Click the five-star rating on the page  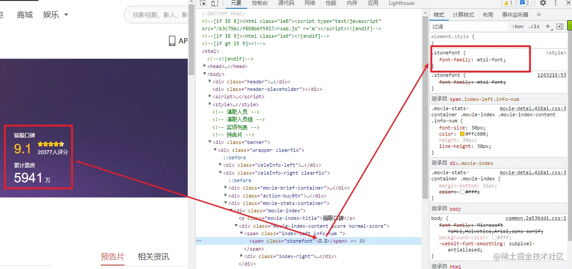click(51, 144)
